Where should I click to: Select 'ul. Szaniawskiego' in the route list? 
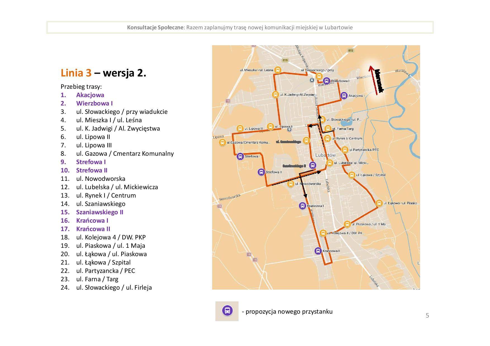[101, 204]
